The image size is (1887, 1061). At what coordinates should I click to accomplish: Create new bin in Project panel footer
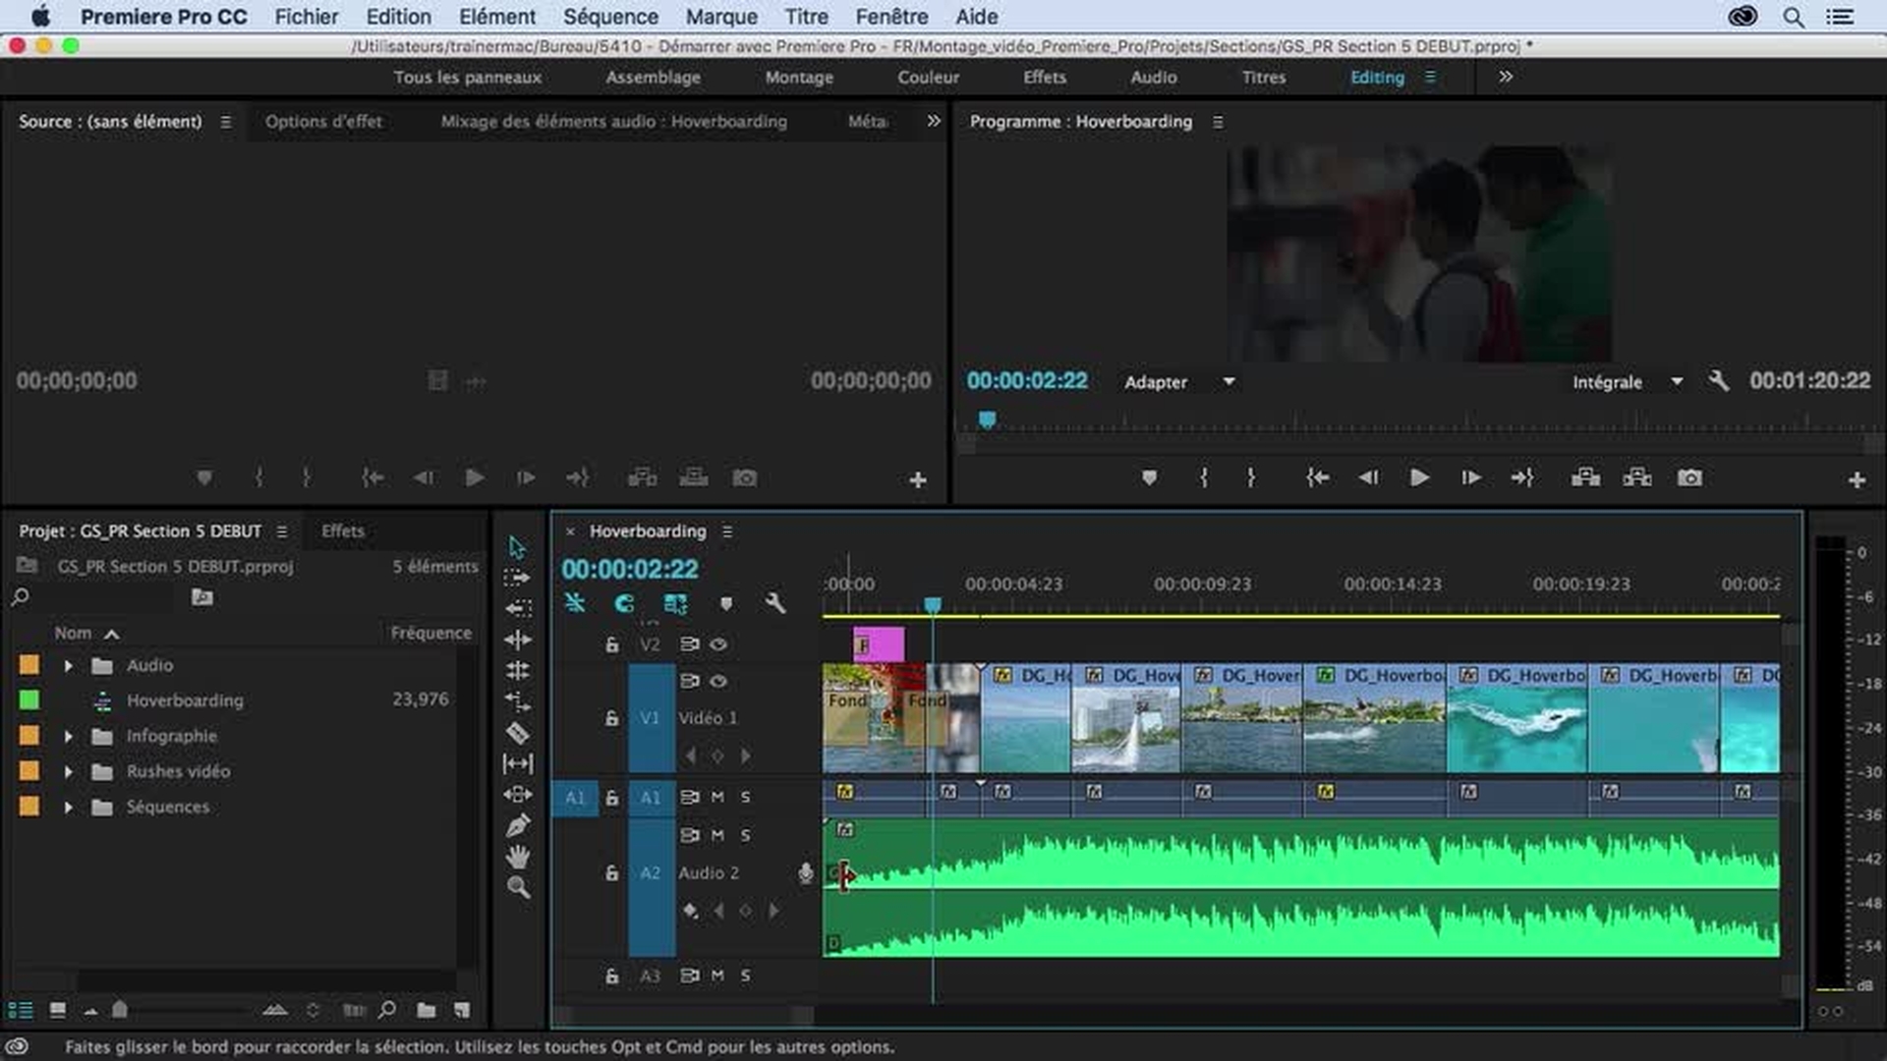pyautogui.click(x=426, y=1009)
